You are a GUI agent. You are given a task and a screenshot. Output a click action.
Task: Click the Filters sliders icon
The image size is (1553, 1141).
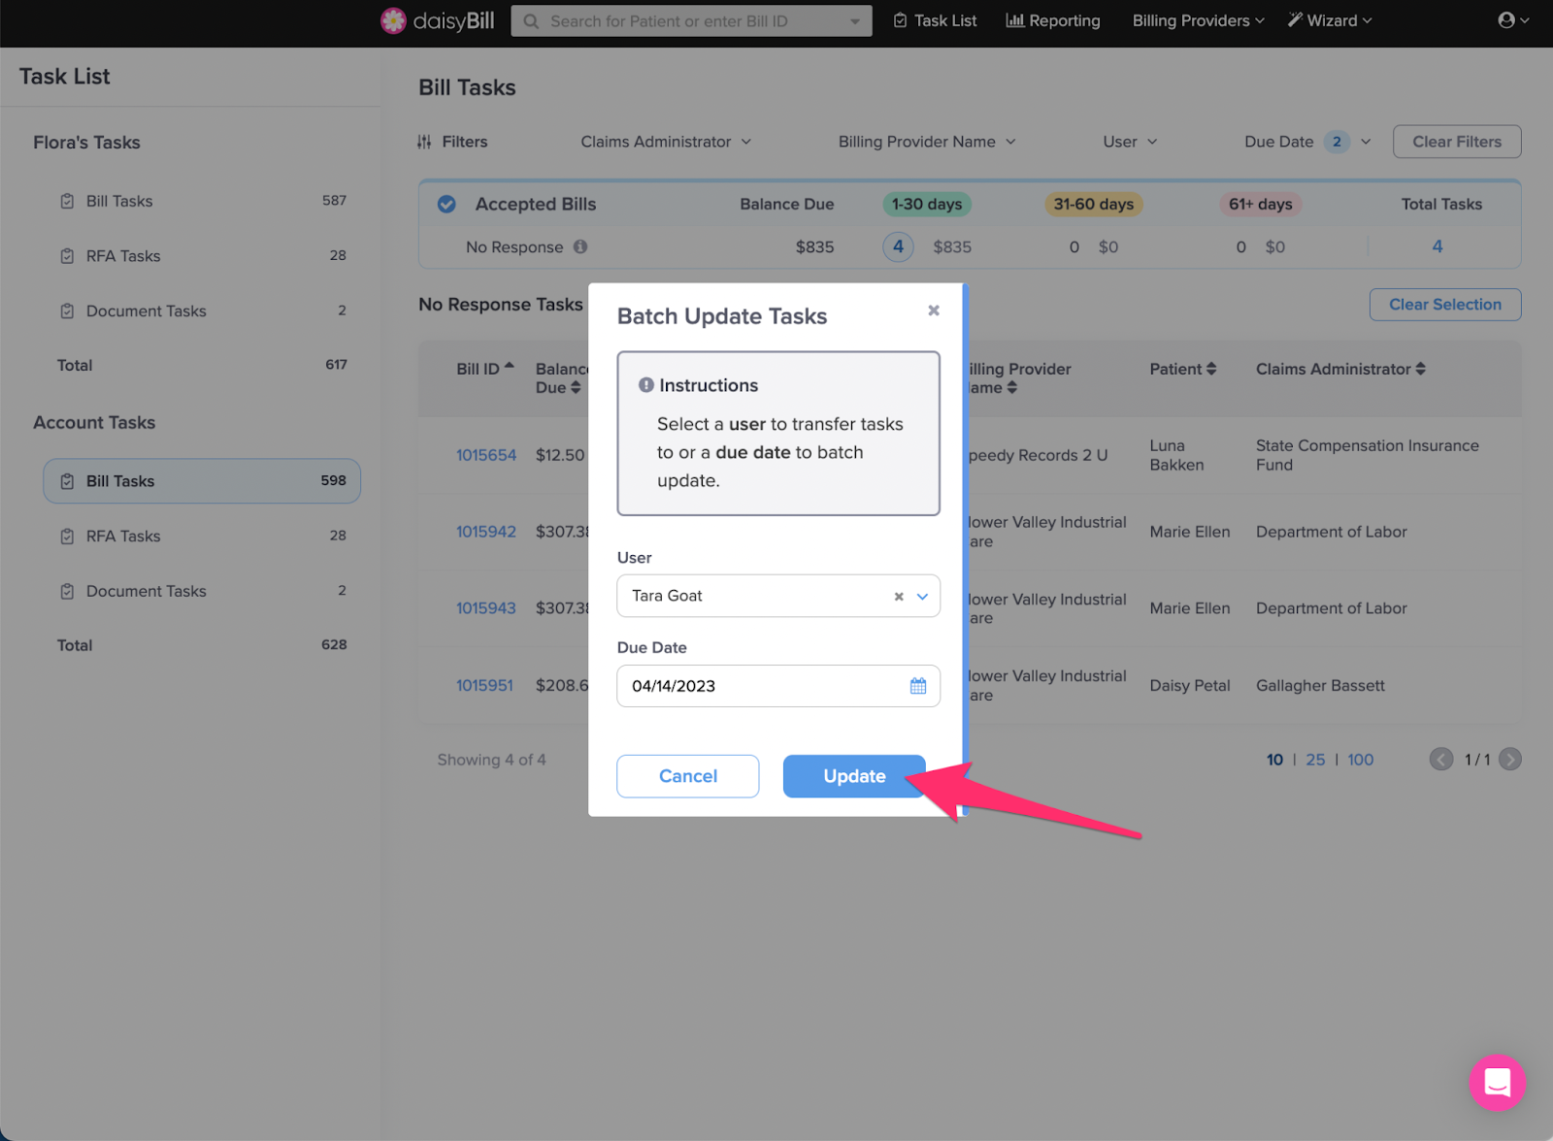[424, 142]
